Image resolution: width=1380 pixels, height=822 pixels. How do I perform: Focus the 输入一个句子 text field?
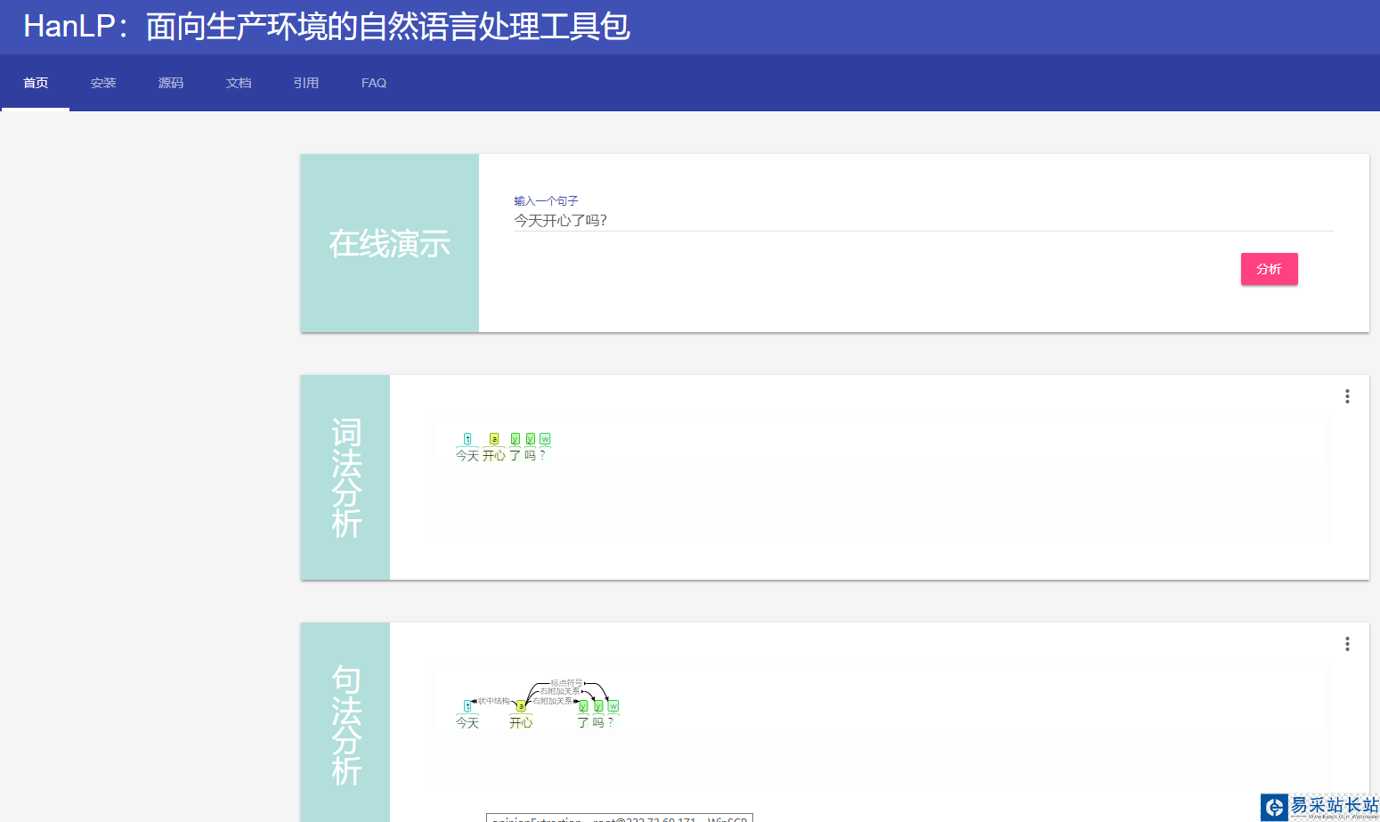923,220
